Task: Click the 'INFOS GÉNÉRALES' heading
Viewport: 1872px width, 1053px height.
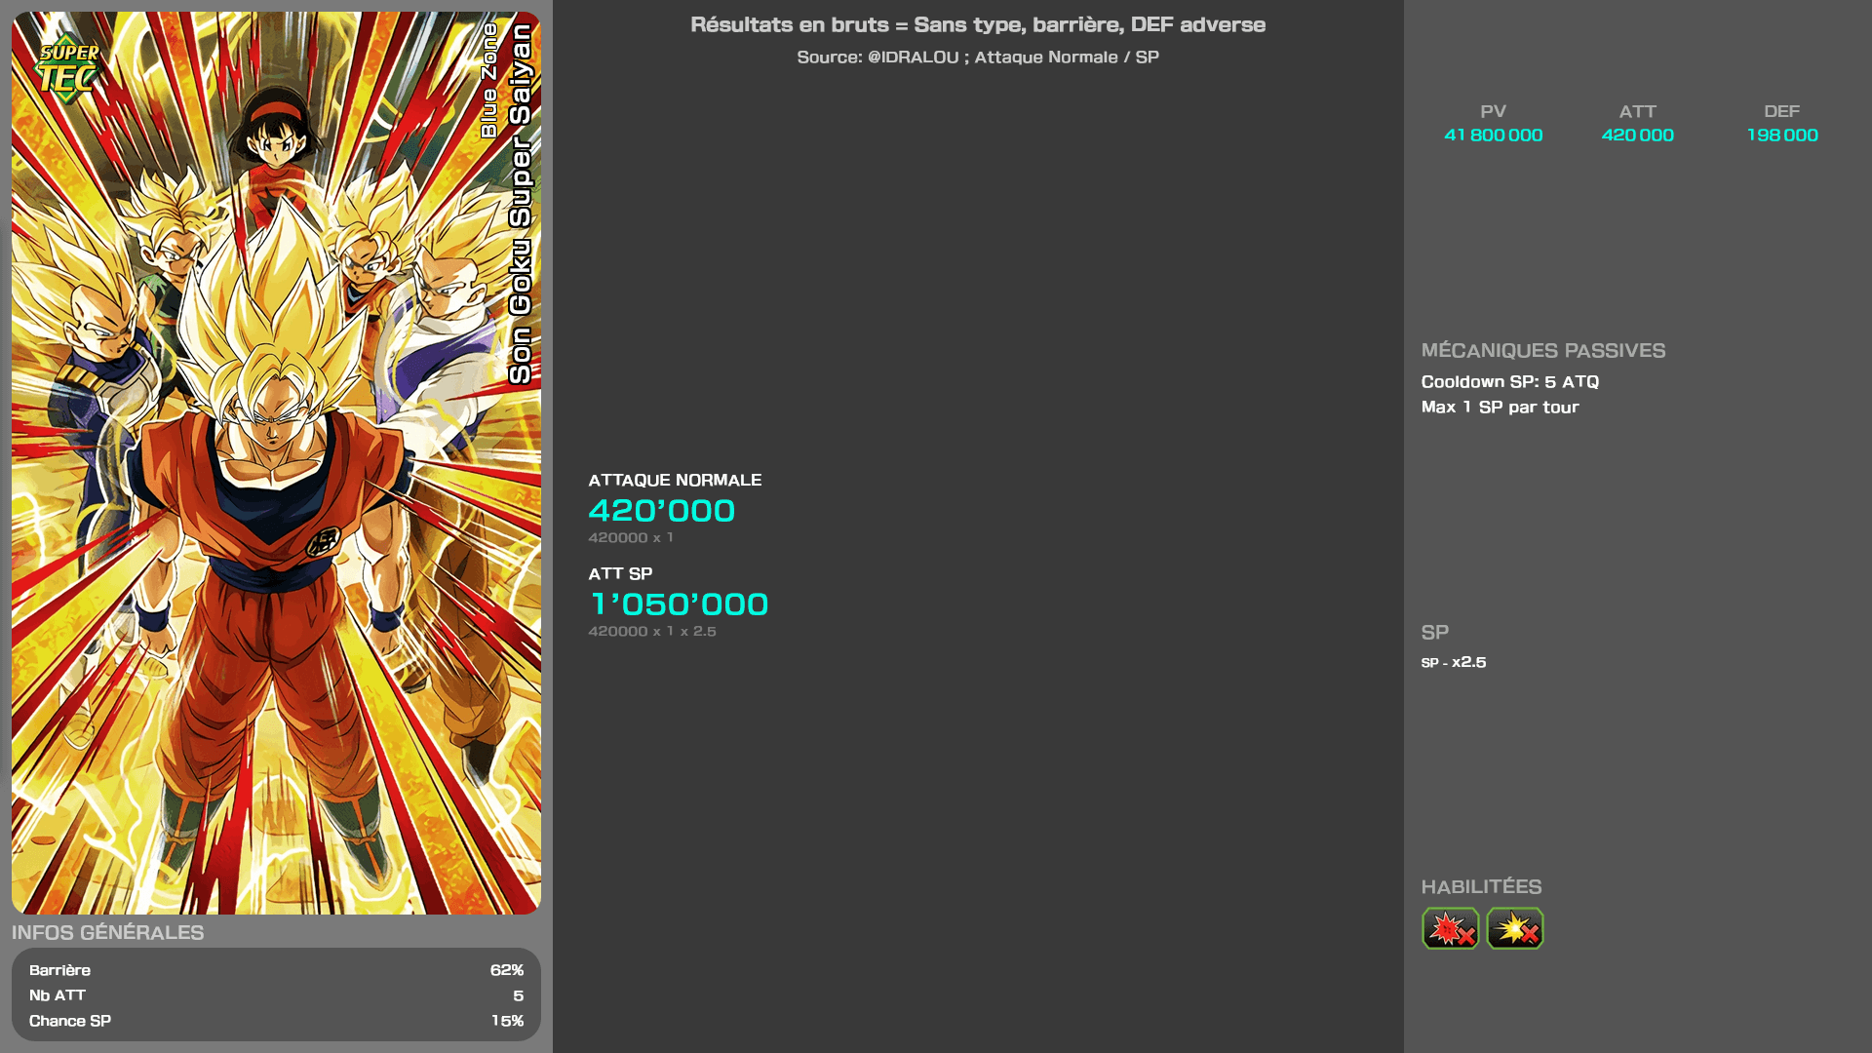Action: tap(108, 933)
